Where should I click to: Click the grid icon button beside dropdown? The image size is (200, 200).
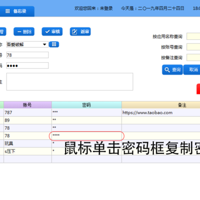(54, 44)
